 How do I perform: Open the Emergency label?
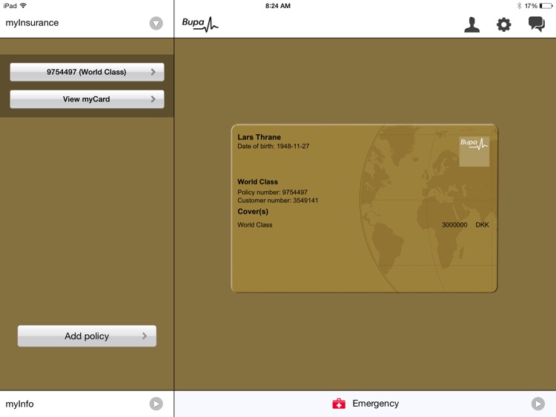coord(376,404)
